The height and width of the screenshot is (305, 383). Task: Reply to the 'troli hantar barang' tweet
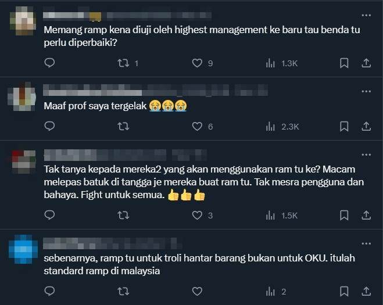click(49, 291)
